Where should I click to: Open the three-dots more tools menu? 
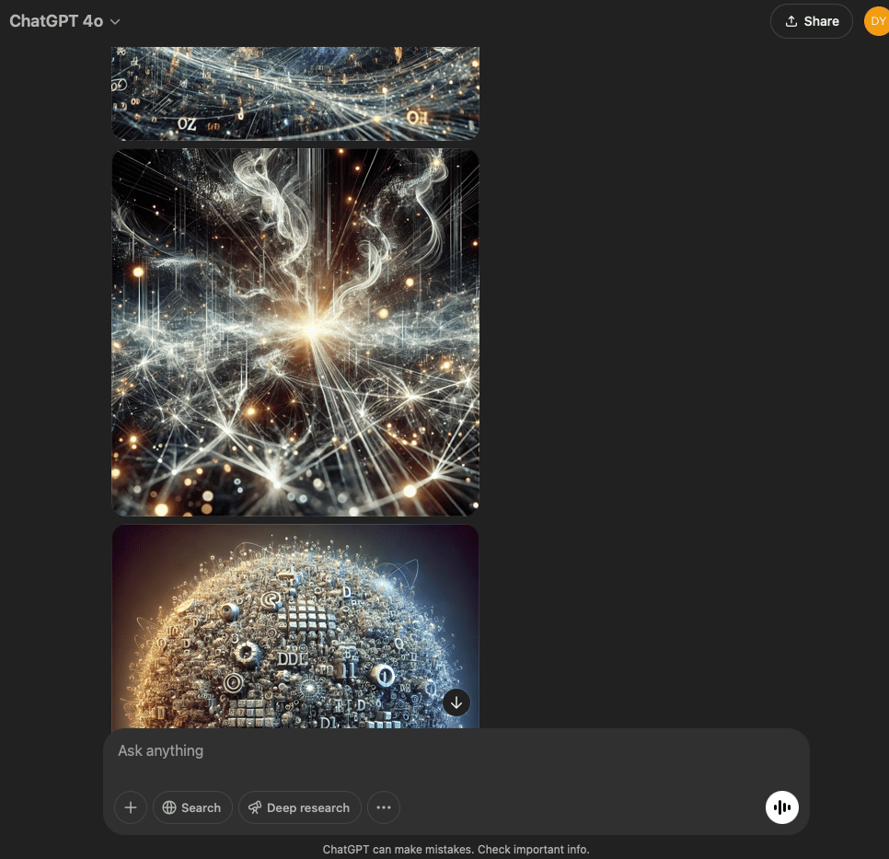(x=384, y=807)
